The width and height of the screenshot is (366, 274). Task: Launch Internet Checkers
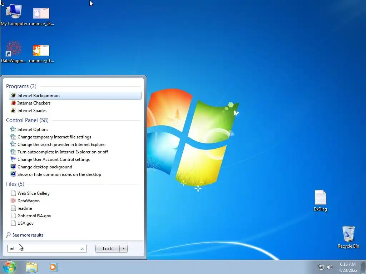point(75,103)
